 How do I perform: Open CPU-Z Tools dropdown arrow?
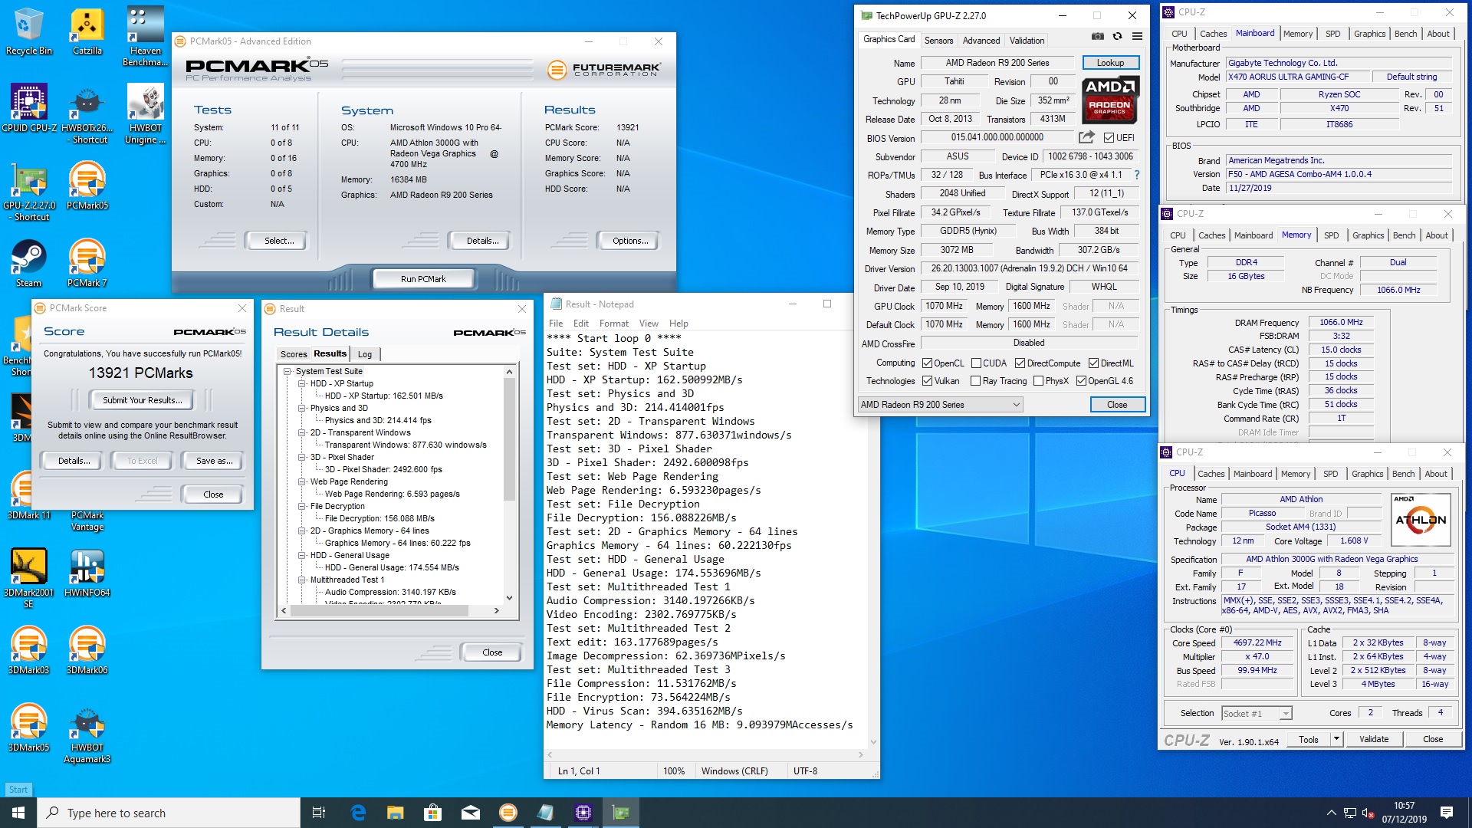coord(1336,739)
